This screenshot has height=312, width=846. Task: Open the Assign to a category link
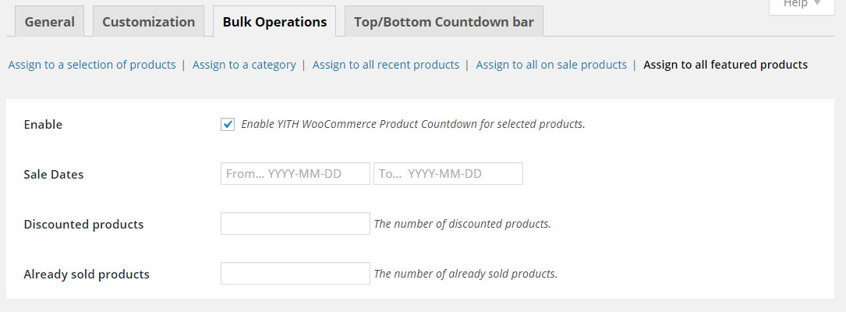[244, 65]
